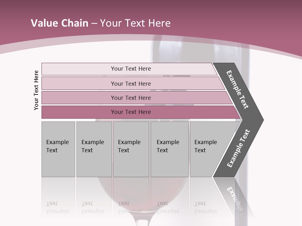The height and width of the screenshot is (226, 302).
Task: Select the third gray "Example Text" box
Action: 131,149
